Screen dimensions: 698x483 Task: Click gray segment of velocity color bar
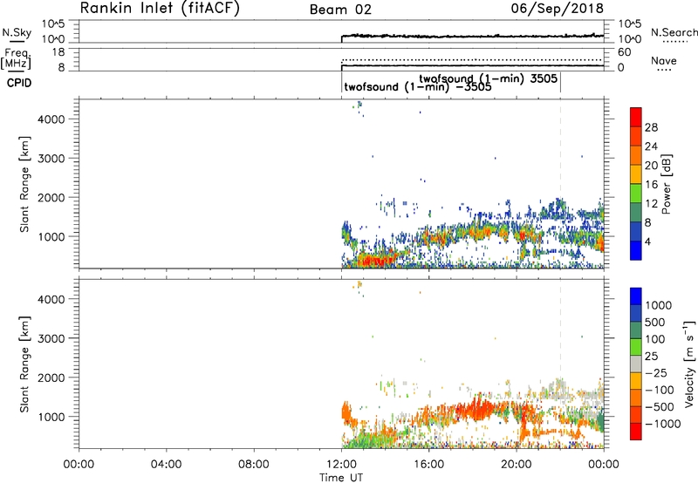636,364
